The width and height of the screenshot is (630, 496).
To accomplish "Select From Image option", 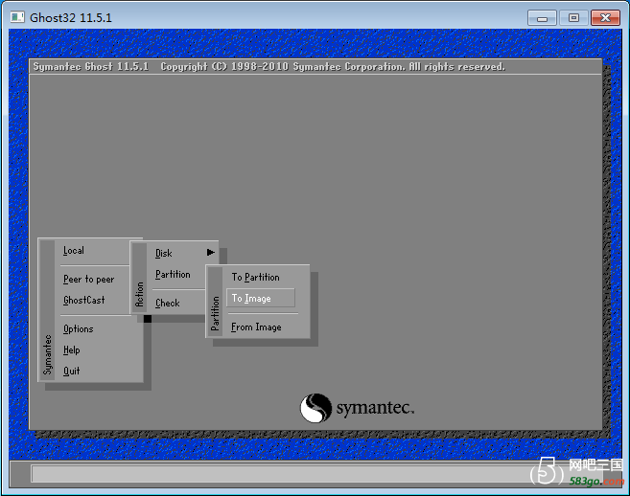I will [256, 327].
